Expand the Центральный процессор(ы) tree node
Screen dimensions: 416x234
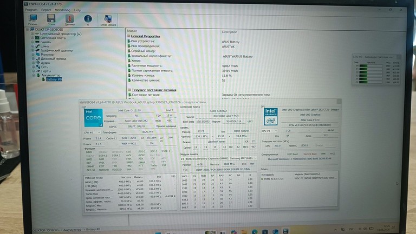point(32,34)
